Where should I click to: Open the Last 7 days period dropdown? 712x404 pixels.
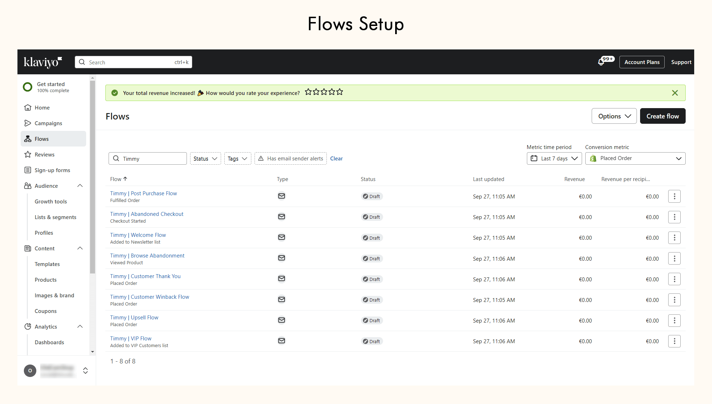click(554, 159)
